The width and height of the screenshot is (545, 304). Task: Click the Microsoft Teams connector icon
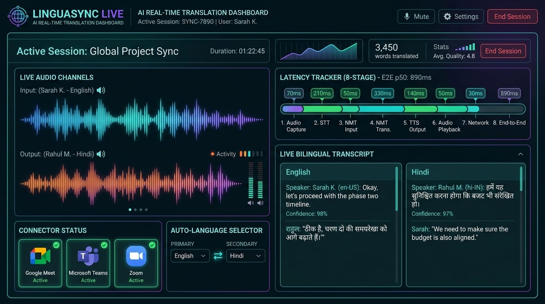tap(88, 256)
